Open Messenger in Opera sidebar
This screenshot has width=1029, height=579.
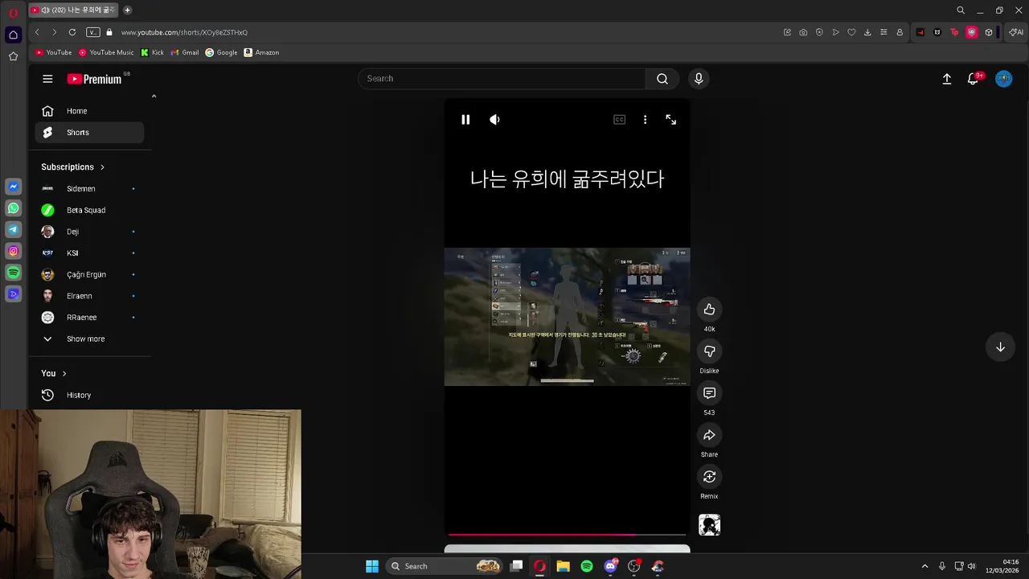tap(13, 187)
